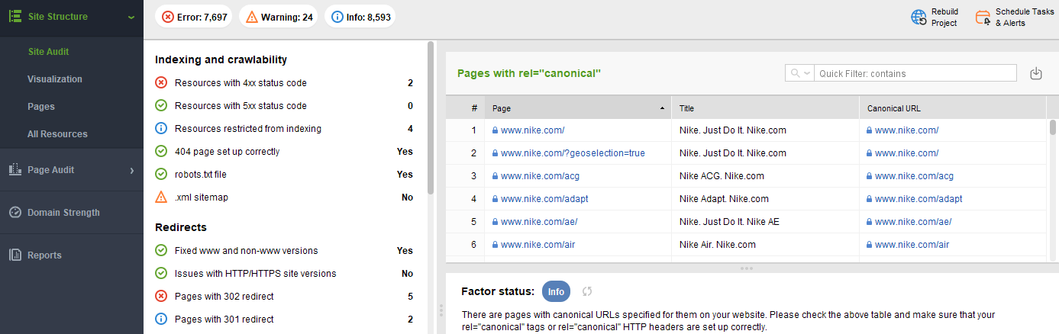Click the export download icon above table
The height and width of the screenshot is (334, 1059).
(1036, 73)
